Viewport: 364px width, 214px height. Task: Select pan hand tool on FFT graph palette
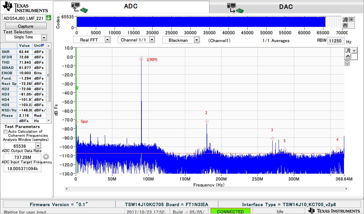tap(348, 57)
